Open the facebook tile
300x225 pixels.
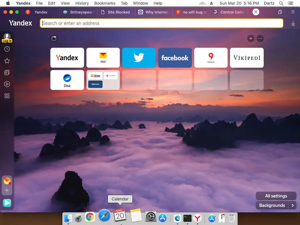pyautogui.click(x=175, y=58)
